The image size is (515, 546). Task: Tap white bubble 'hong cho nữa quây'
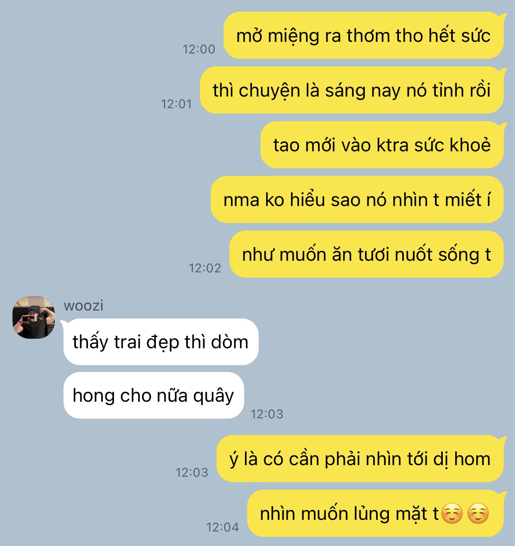(x=153, y=396)
